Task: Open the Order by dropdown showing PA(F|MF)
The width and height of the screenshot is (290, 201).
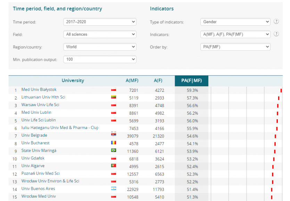Action: click(x=235, y=47)
